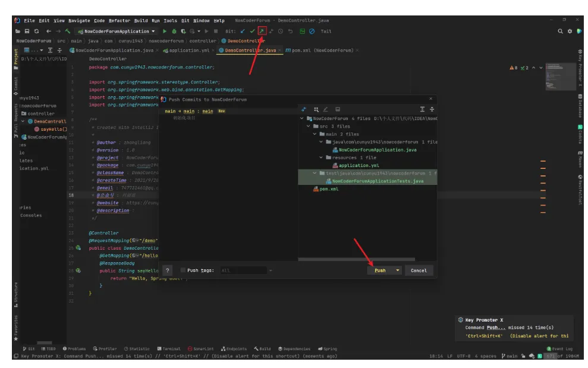588x368 pixels.
Task: Open Git tool window at bottom
Action: click(x=29, y=348)
